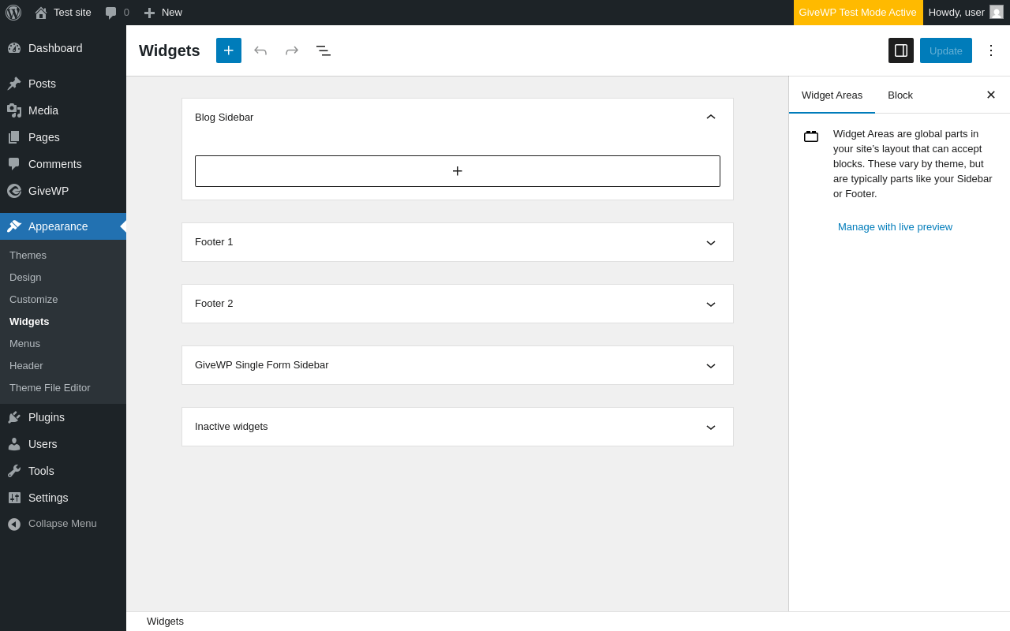
Task: Open the three-dot Options menu
Action: tap(991, 50)
